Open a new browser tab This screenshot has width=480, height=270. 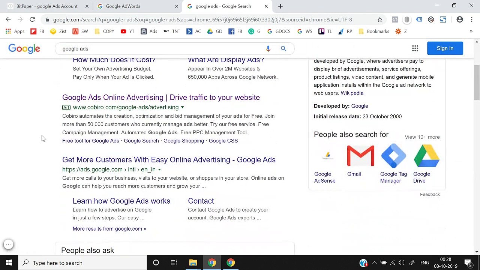[x=280, y=6]
